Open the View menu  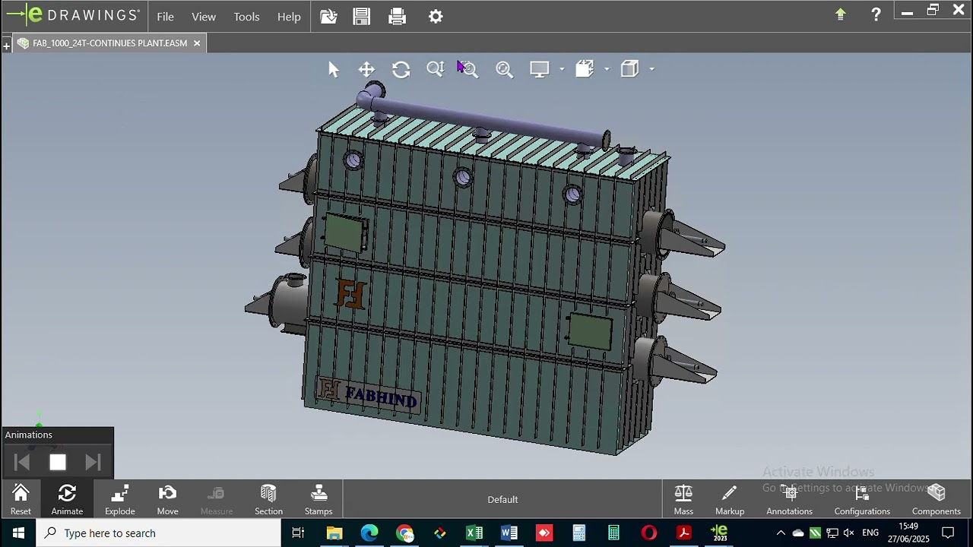(x=204, y=16)
